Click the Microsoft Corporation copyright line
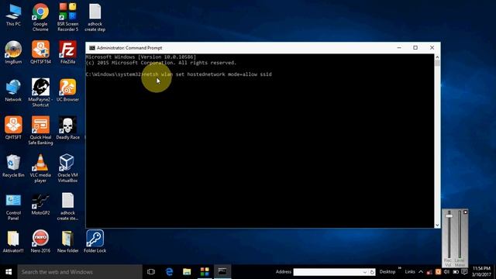Viewport: 496px width, 279px height. 161,63
